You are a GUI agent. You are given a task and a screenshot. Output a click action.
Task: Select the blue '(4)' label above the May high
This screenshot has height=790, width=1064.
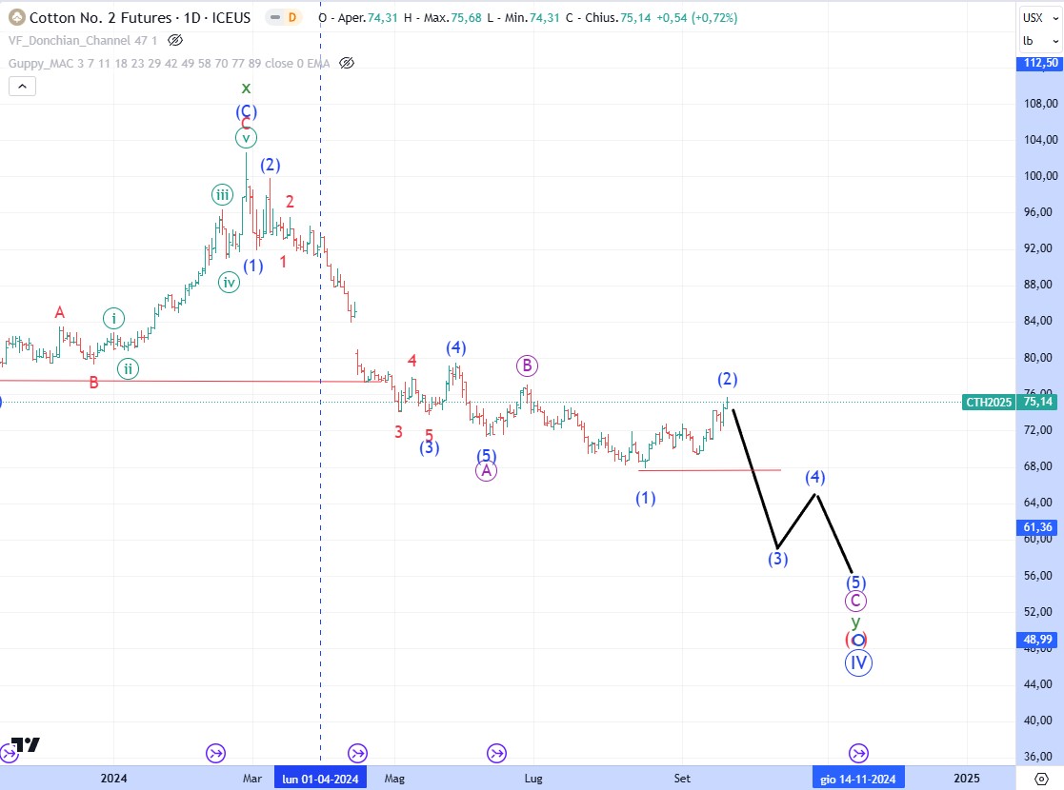click(456, 347)
